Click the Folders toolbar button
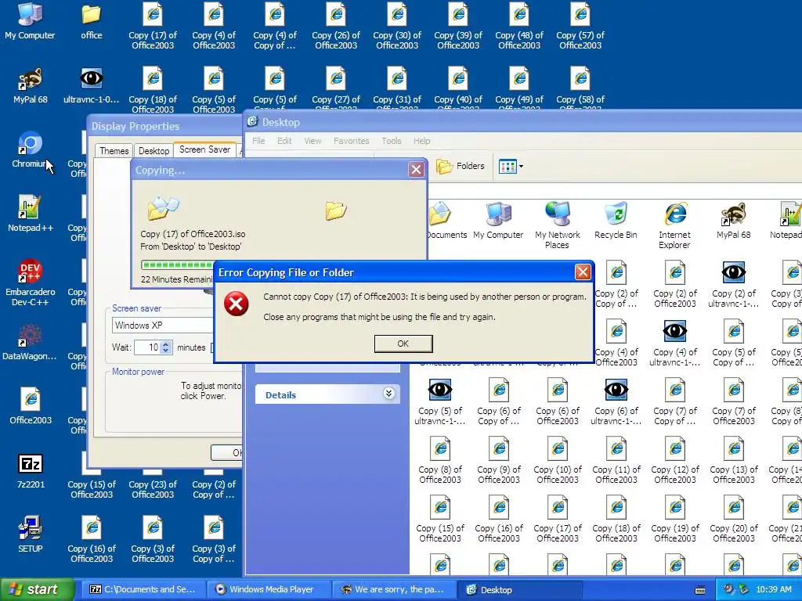Image resolution: width=802 pixels, height=601 pixels. pos(460,166)
